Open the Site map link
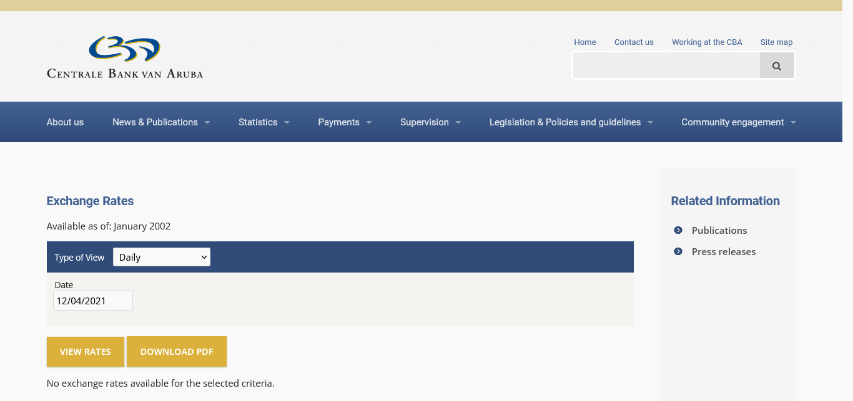 coord(776,42)
